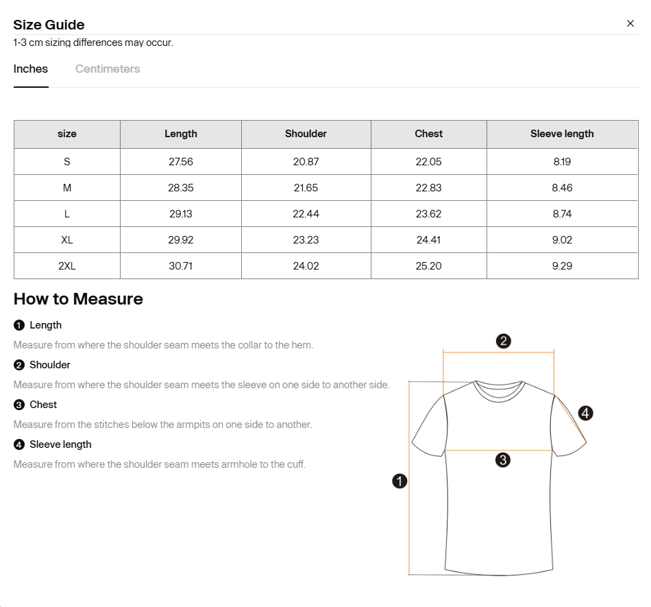Viewport: 651px width, 607px height.
Task: Click number 3 marker on shirt chest
Action: pyautogui.click(x=502, y=460)
